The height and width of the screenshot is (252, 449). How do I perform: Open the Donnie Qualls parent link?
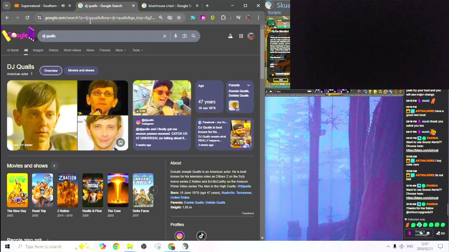pyautogui.click(x=194, y=202)
